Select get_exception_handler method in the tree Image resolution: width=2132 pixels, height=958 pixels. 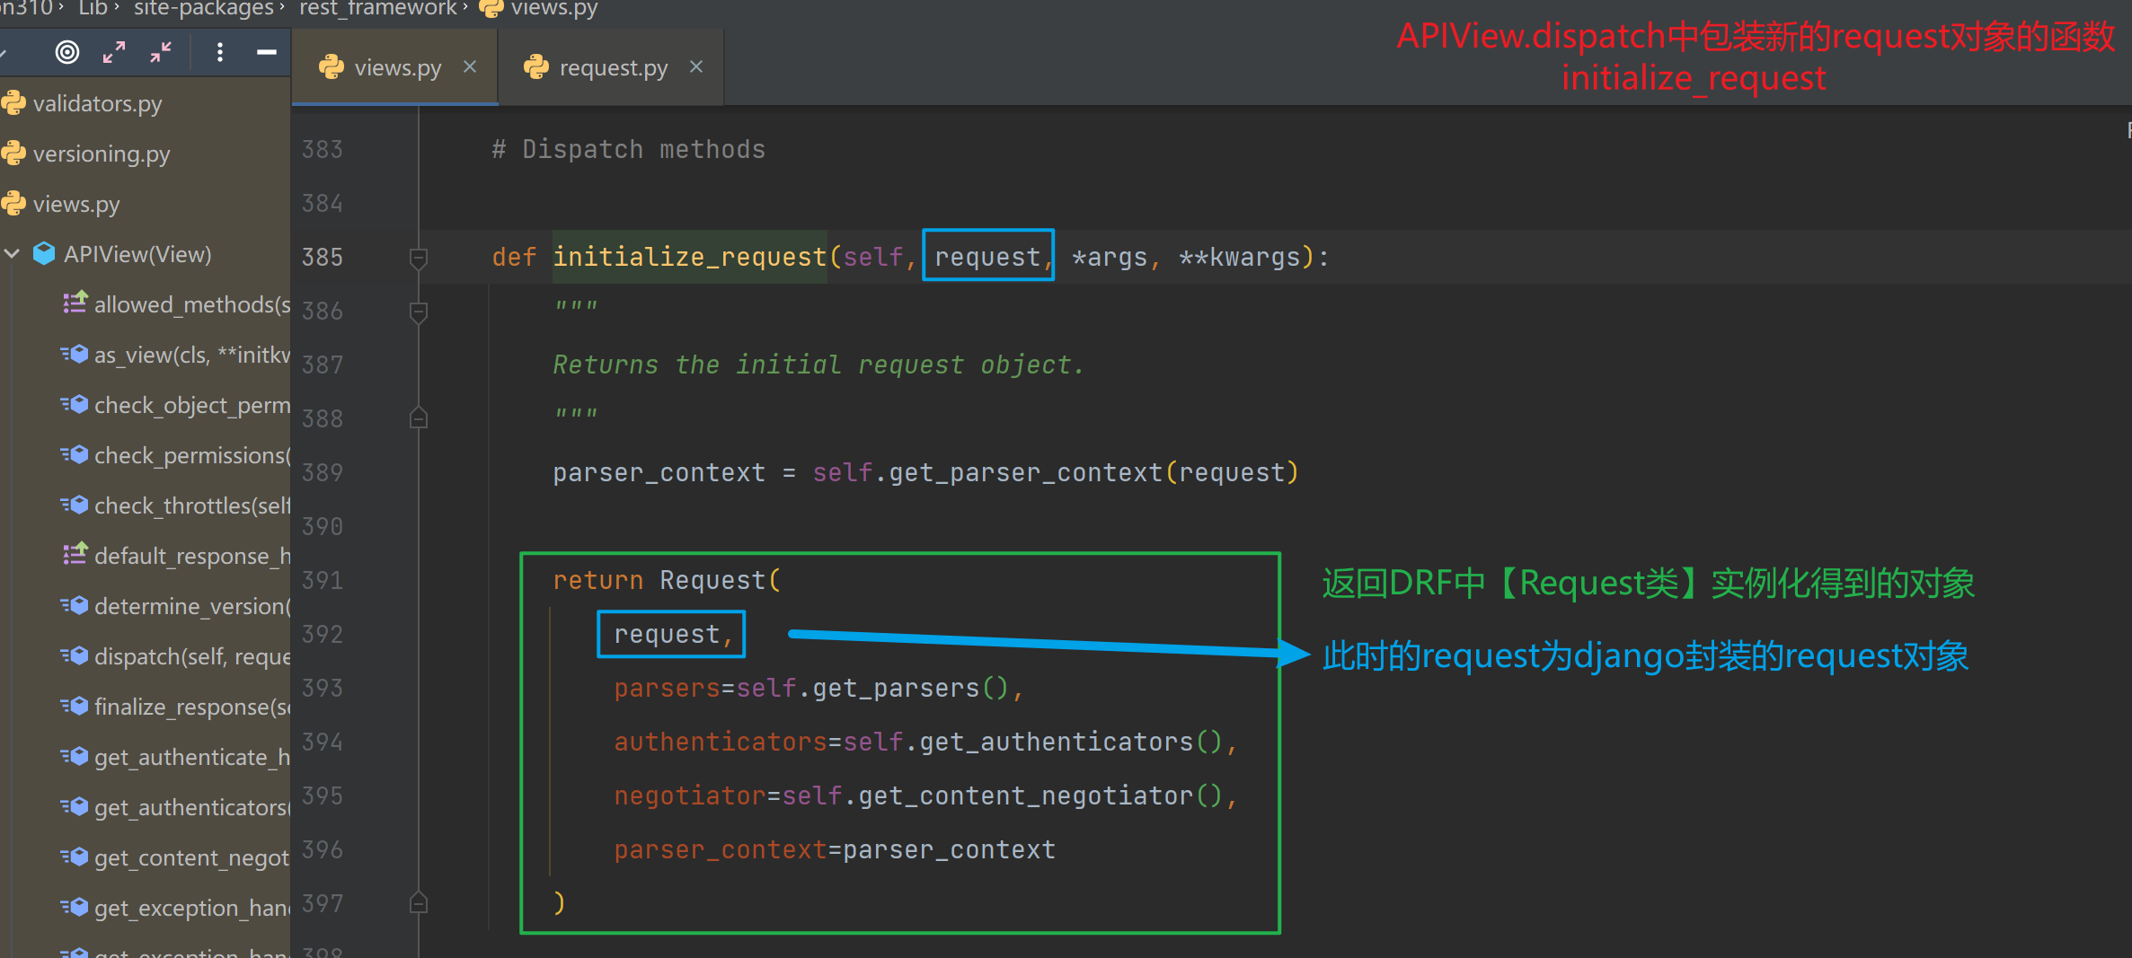click(192, 908)
